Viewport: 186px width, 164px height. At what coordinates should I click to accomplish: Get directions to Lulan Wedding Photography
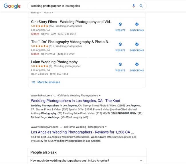137,64
